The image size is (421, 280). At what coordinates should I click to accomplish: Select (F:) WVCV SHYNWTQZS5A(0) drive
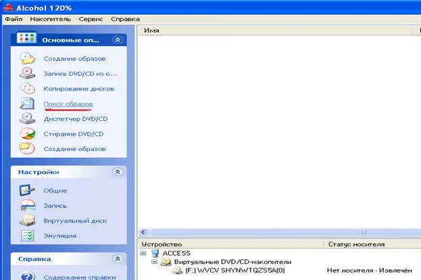point(235,271)
